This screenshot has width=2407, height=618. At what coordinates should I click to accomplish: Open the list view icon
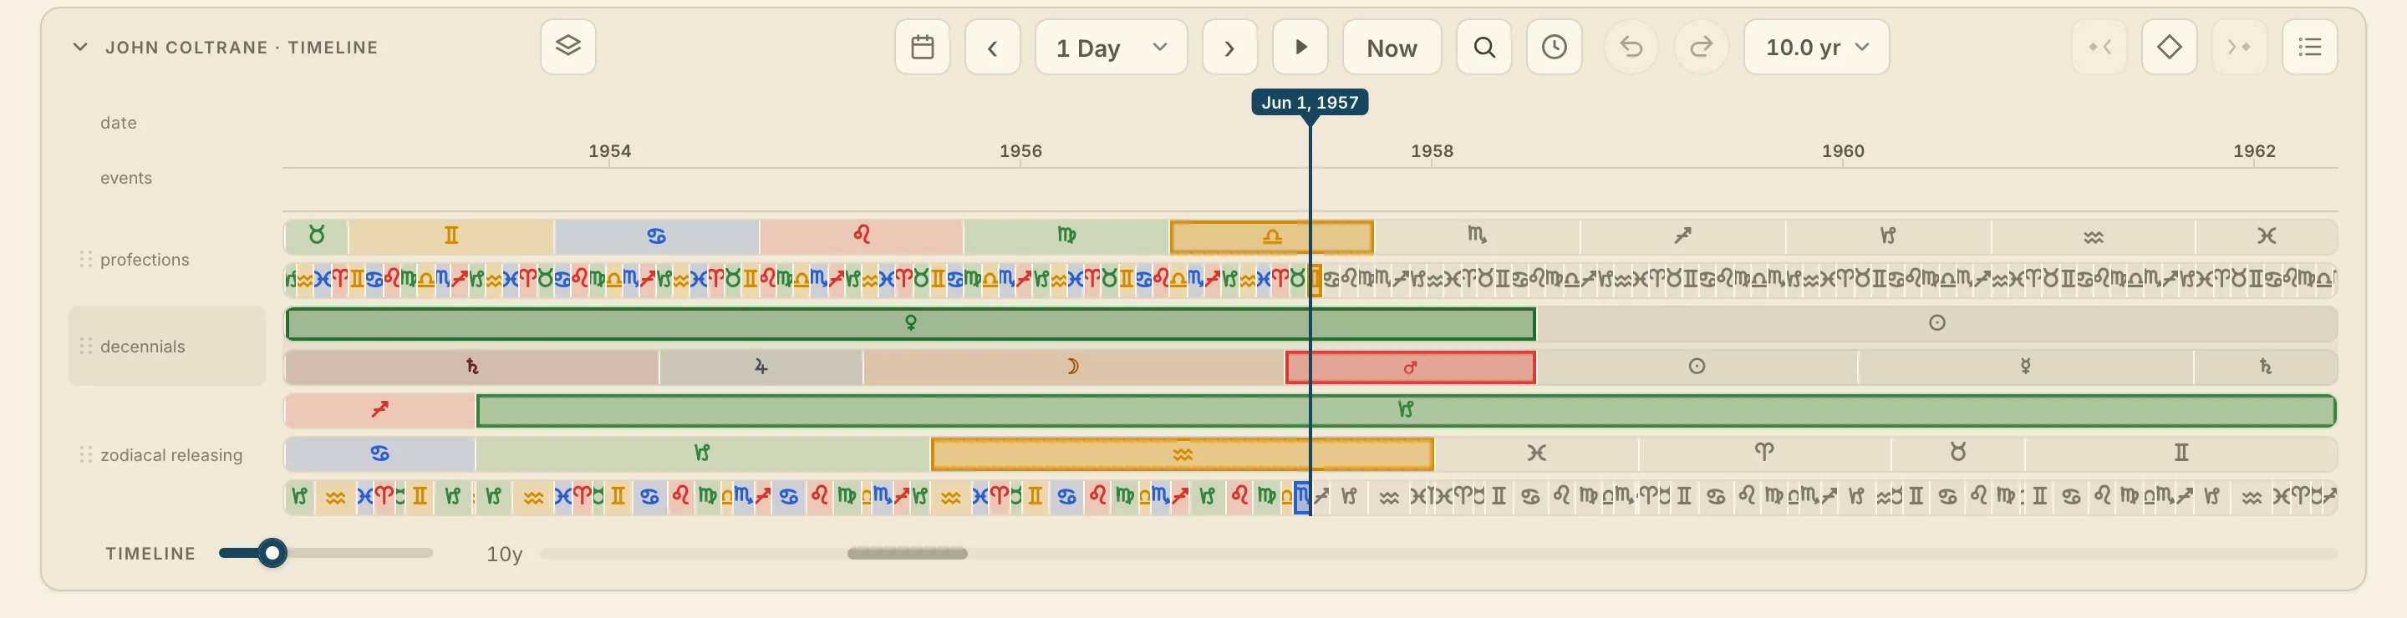[x=2310, y=47]
